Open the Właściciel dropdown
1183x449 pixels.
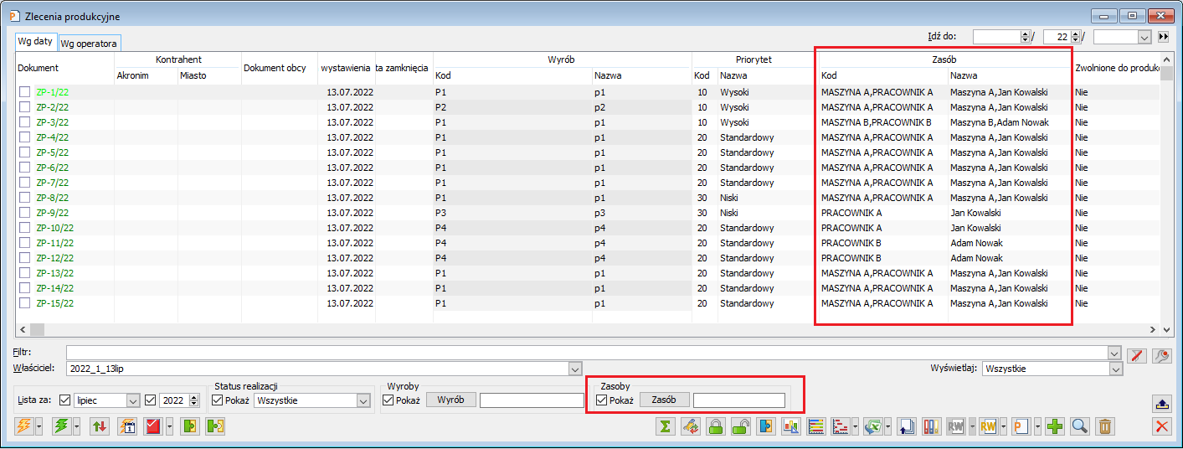[574, 369]
